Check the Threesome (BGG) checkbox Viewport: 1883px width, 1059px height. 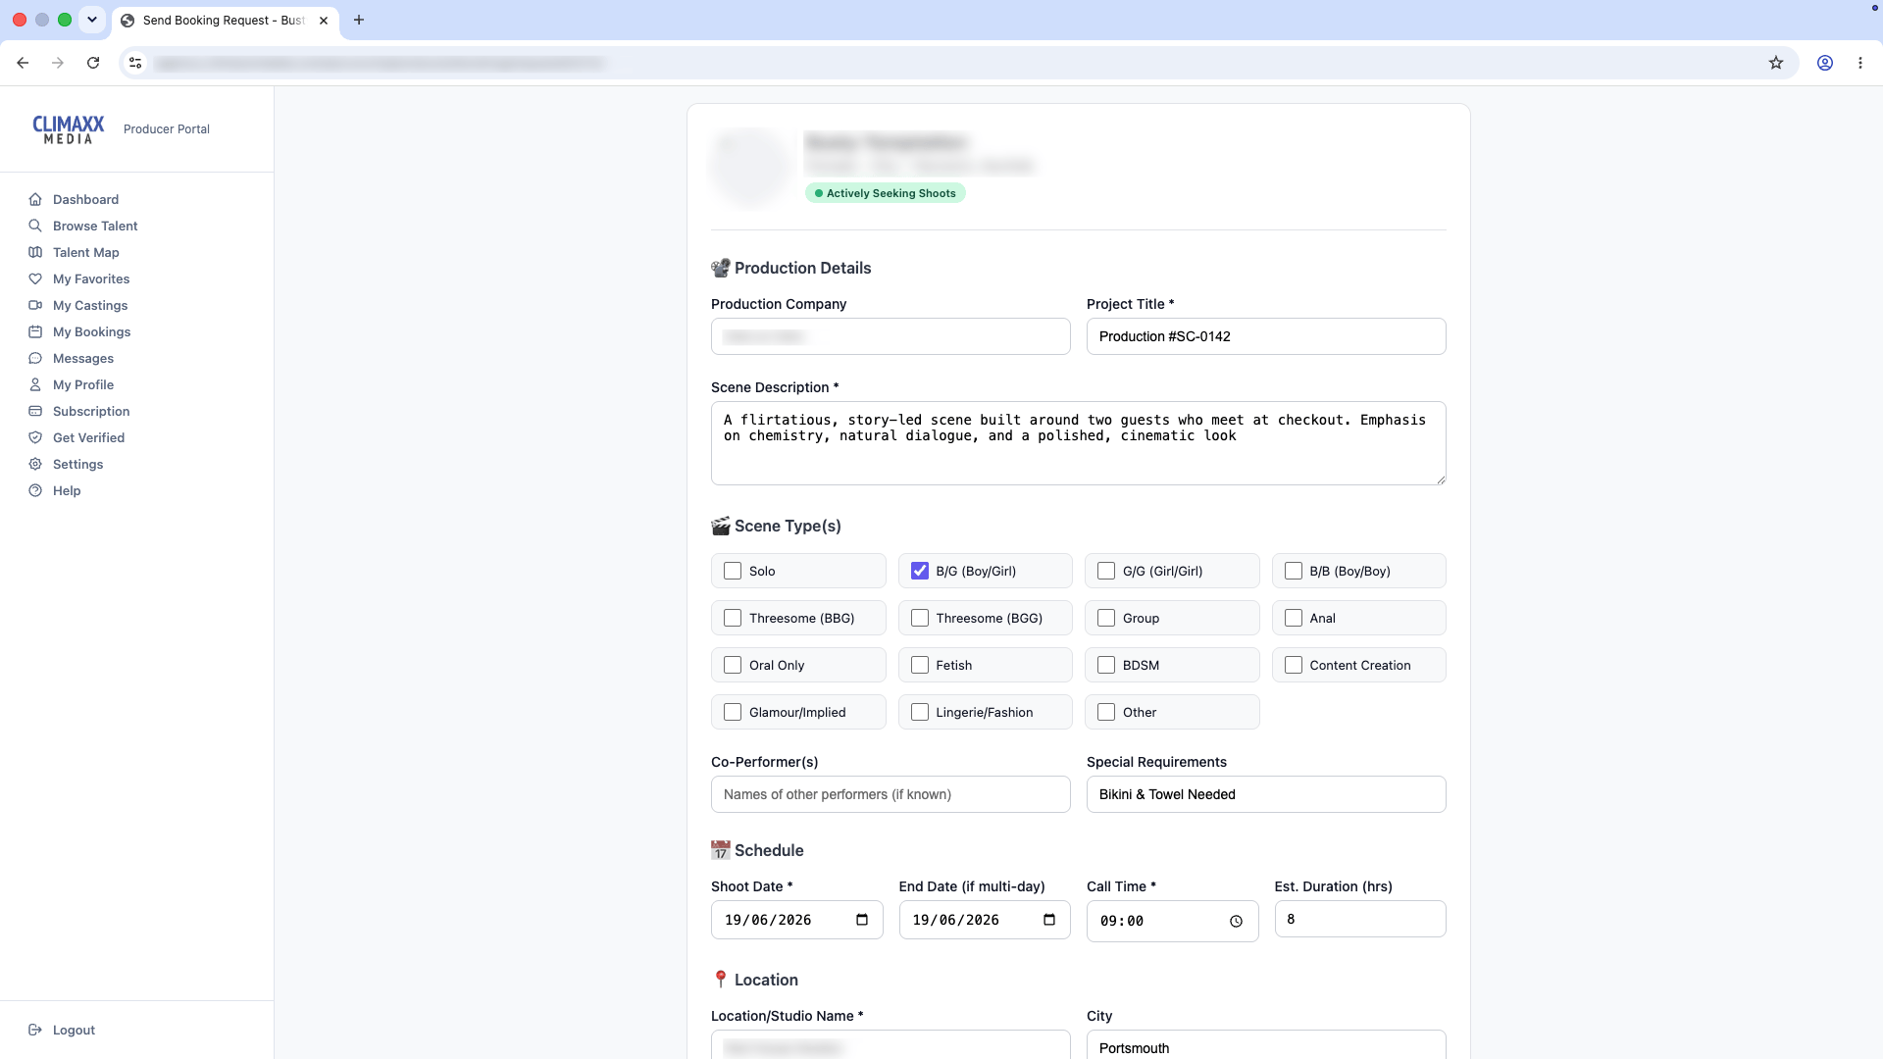pos(920,618)
